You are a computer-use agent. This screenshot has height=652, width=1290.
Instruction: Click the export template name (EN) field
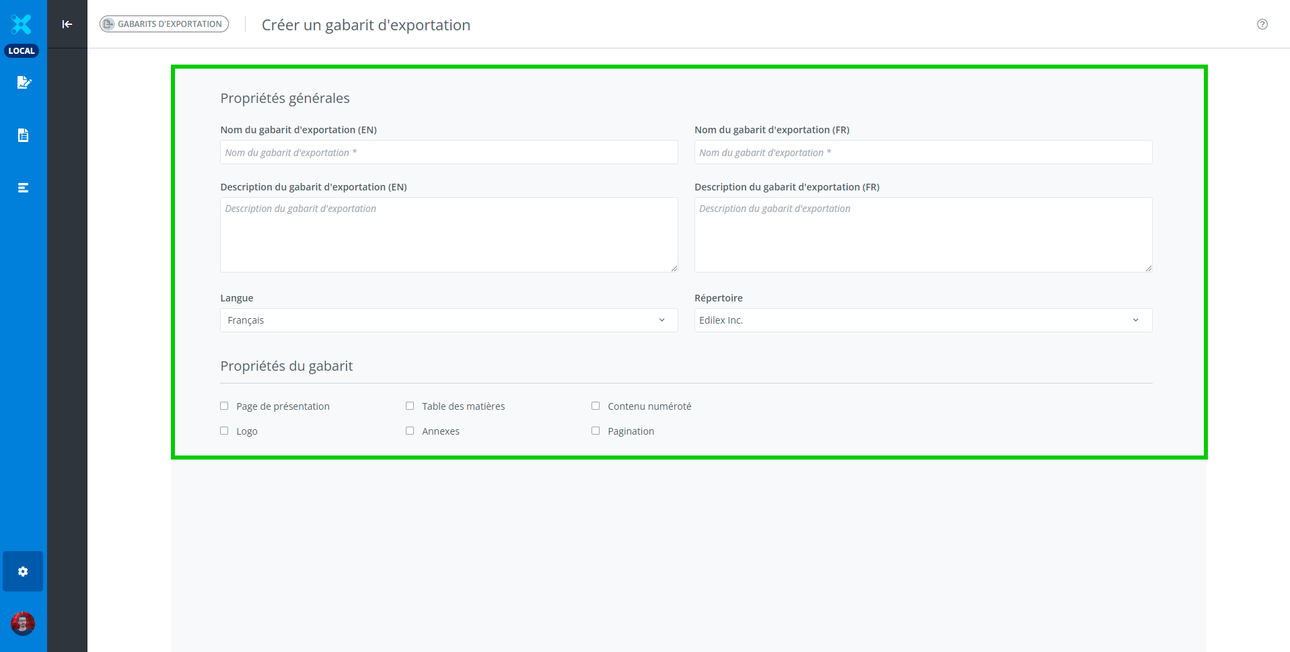(x=449, y=153)
